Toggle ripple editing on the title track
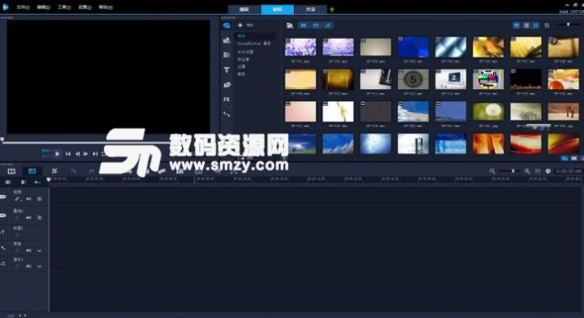Viewport: 584px width, 318px height. 17,234
